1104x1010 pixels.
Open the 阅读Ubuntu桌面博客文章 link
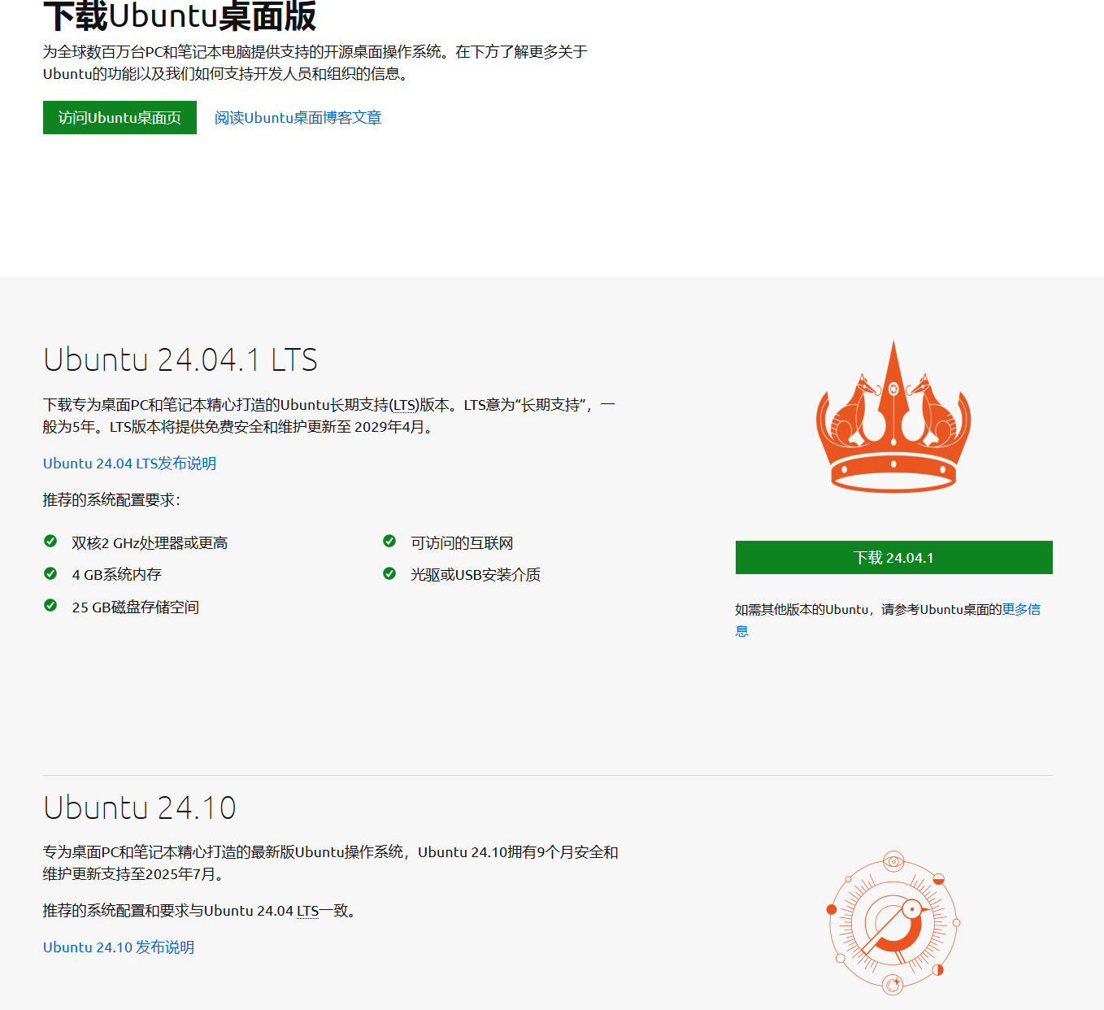[x=298, y=118]
